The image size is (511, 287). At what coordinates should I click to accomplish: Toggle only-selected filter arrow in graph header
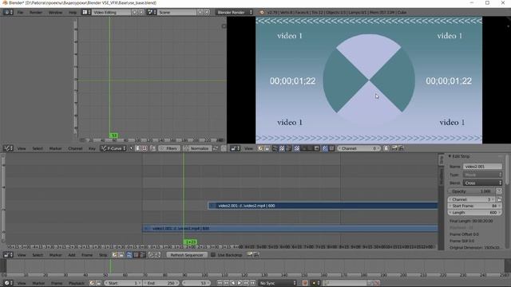131,148
